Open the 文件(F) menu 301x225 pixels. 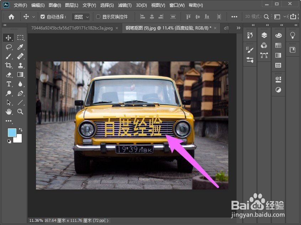pos(20,5)
